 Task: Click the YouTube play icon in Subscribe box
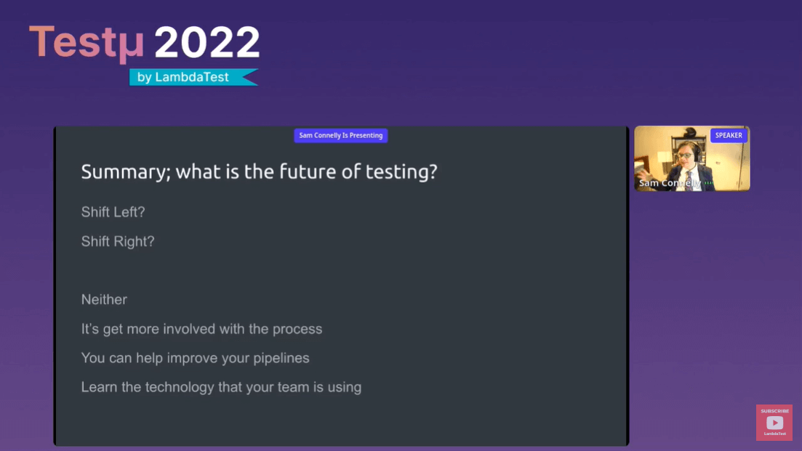click(x=774, y=423)
